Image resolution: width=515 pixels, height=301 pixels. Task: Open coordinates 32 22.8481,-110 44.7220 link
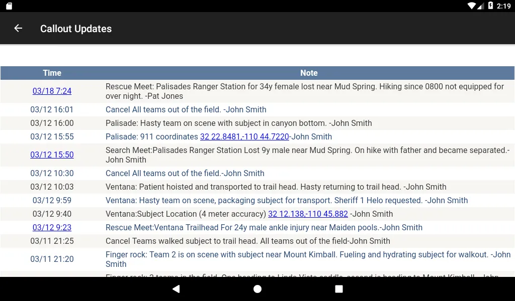coord(244,137)
